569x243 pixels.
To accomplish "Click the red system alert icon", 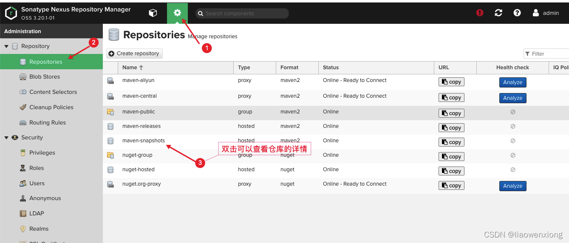I will [x=480, y=13].
